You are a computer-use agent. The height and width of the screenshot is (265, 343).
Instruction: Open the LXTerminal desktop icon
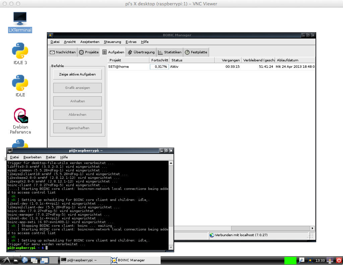coord(20,22)
